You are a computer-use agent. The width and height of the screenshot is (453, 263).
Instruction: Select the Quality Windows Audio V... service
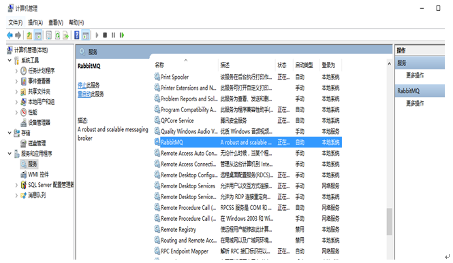pyautogui.click(x=189, y=131)
